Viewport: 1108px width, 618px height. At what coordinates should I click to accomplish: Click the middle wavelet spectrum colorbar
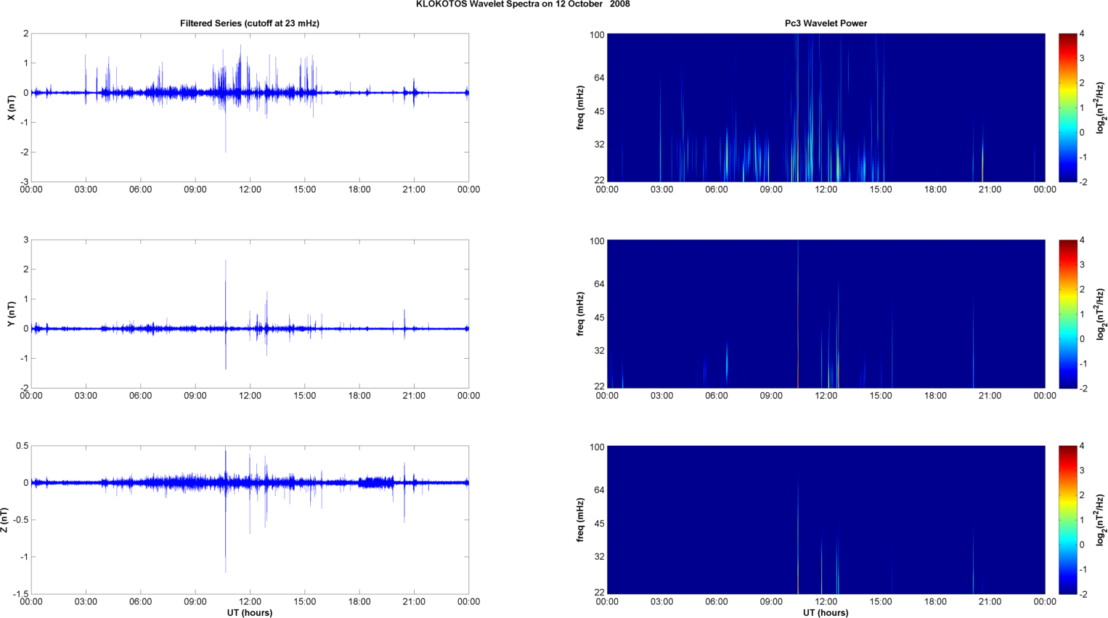(1067, 314)
